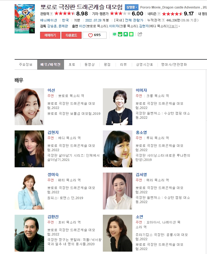Click the help icon next to 누적관객
207x254 pixels.
(163, 20)
